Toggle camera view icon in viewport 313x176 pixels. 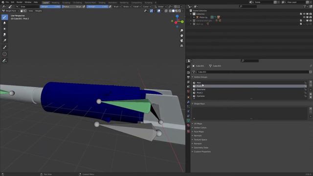pyautogui.click(x=181, y=41)
